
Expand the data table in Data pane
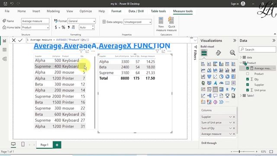(241, 57)
